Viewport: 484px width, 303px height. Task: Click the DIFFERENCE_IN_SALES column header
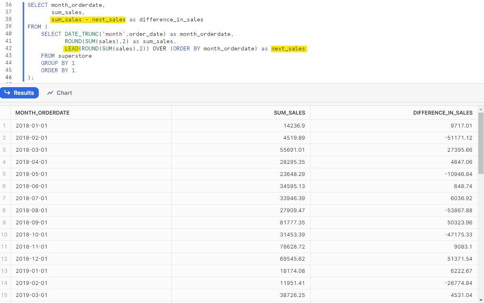442,113
